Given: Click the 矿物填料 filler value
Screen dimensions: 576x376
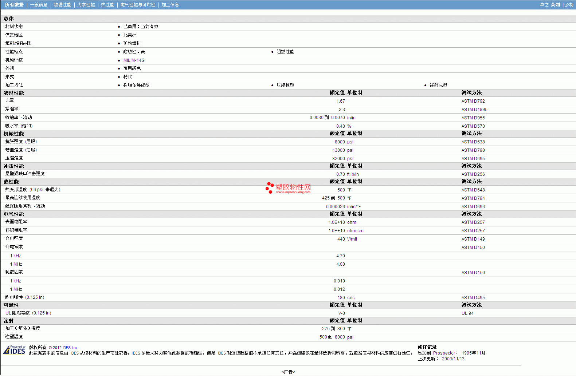Looking at the screenshot, I should pyautogui.click(x=132, y=43).
